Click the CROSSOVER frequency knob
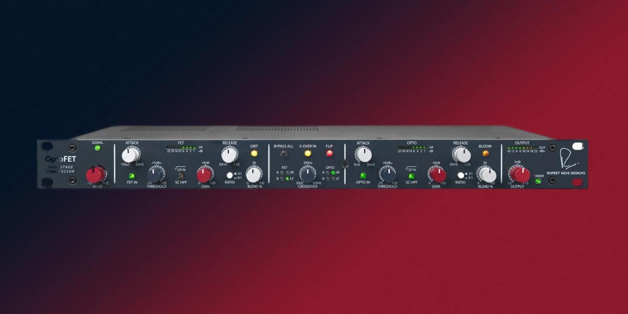The height and width of the screenshot is (314, 628). (307, 173)
